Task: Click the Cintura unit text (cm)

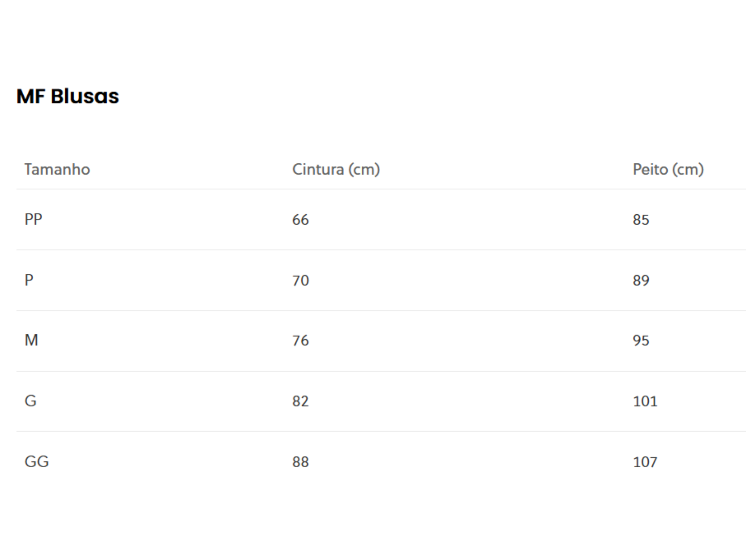Action: [364, 170]
